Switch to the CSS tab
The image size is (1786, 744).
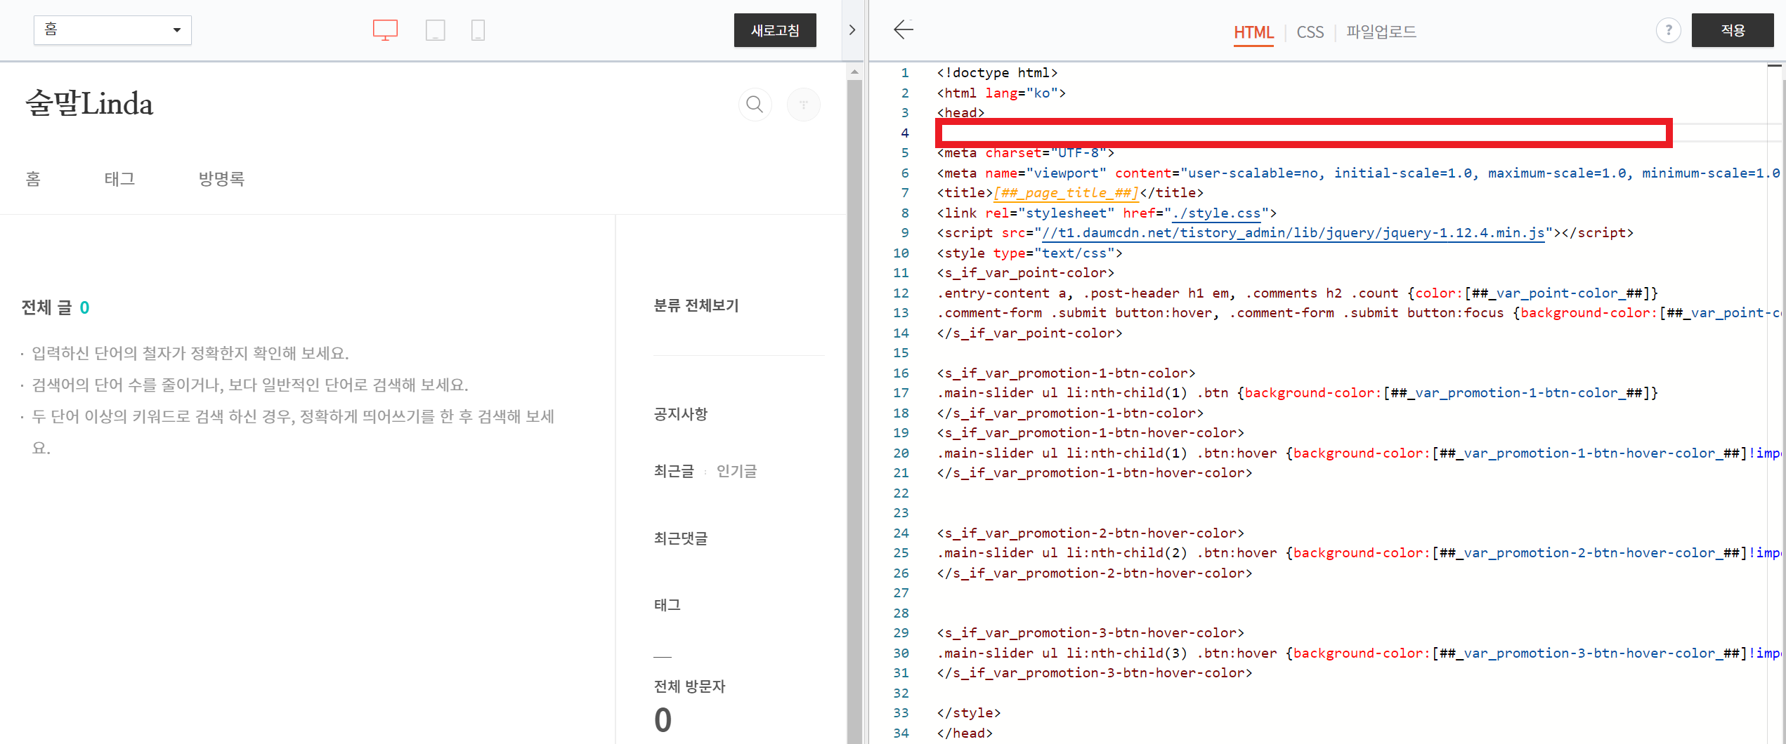[x=1310, y=32]
